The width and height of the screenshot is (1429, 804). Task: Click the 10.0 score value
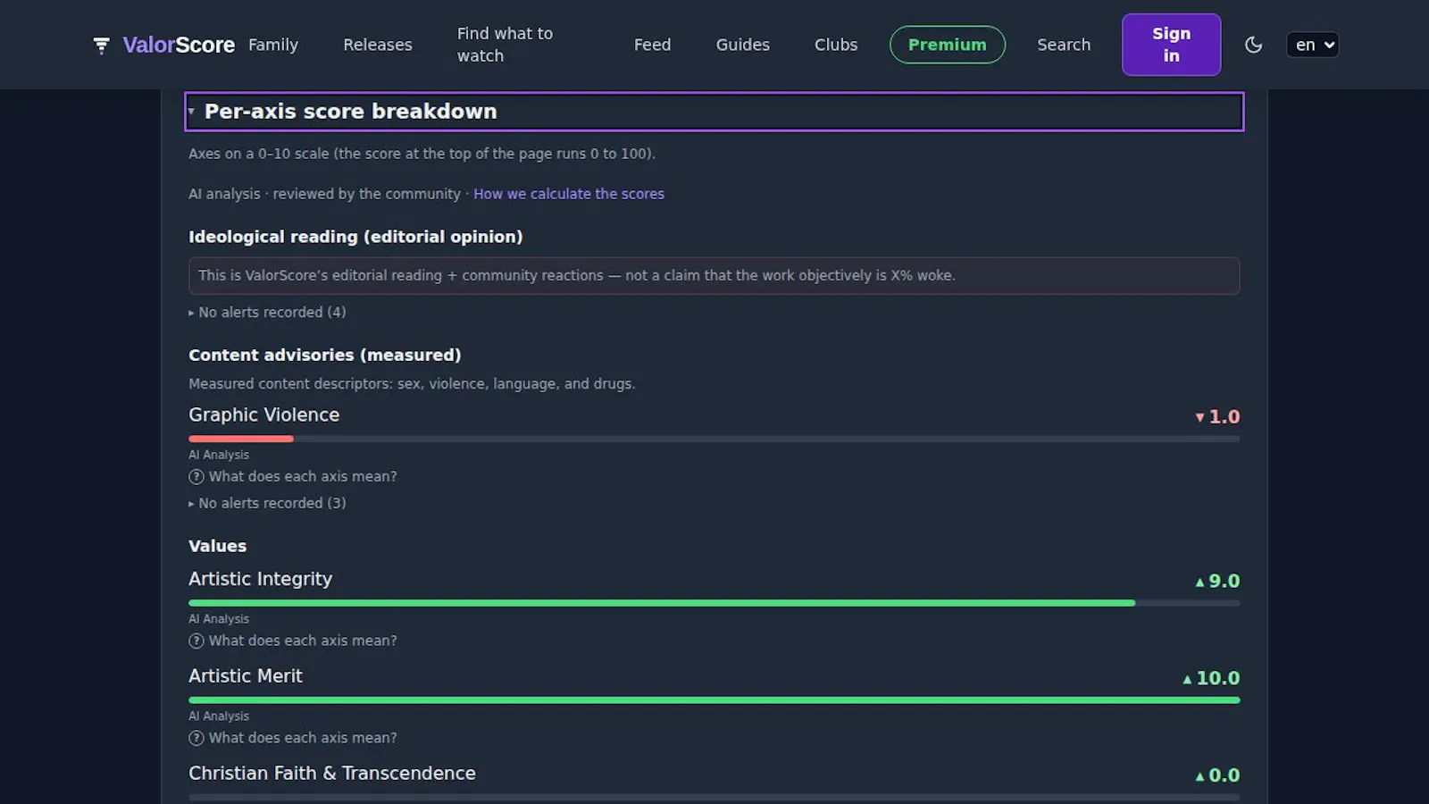(1218, 678)
